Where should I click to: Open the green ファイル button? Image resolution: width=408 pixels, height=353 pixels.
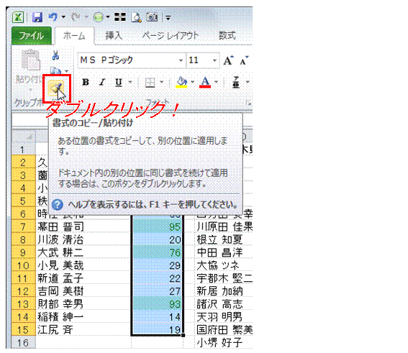click(32, 36)
